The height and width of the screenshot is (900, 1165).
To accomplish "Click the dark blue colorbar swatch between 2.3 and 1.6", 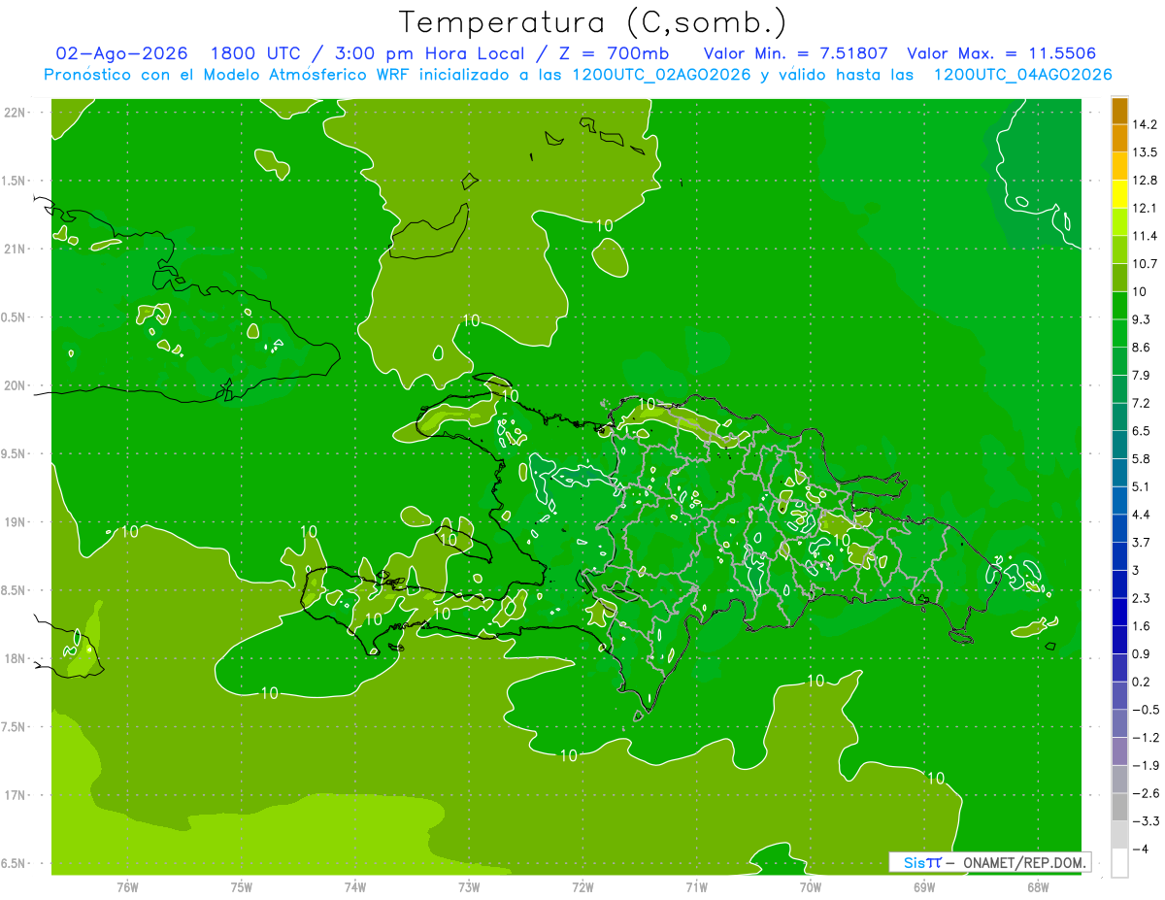I will click(1119, 612).
